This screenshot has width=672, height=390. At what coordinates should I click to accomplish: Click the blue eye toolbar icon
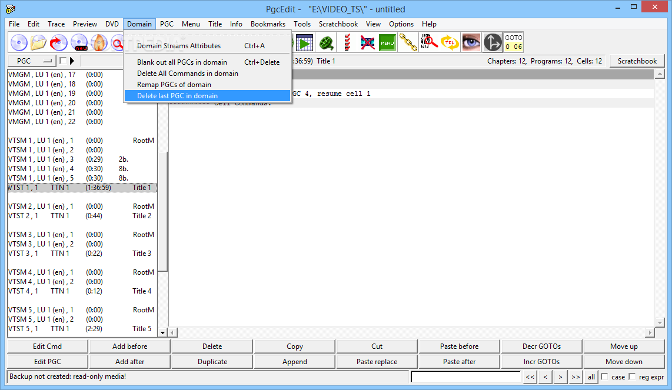(471, 42)
